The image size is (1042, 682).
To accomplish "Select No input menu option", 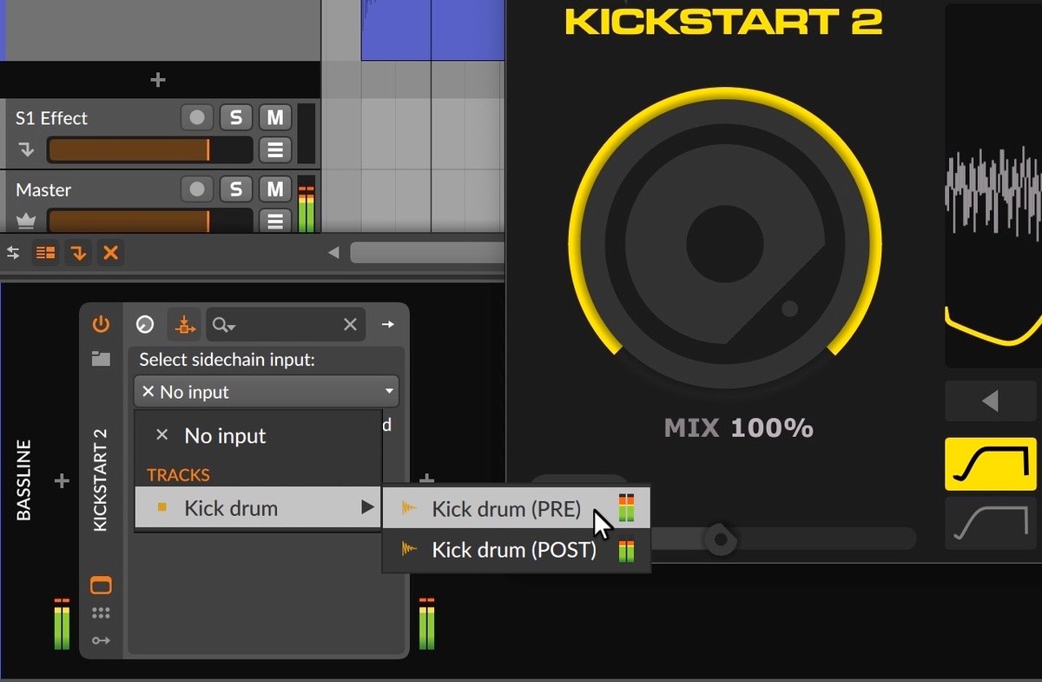I will (224, 436).
